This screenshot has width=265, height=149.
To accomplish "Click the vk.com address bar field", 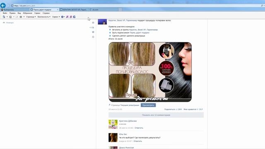I will click(135, 5).
